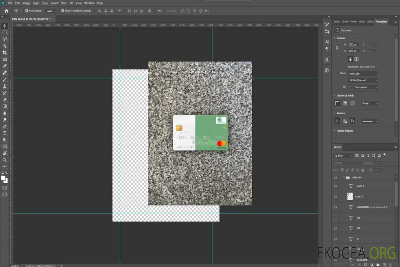Disable Show Transform Controls checkbox
400x267 pixels.
coord(63,11)
